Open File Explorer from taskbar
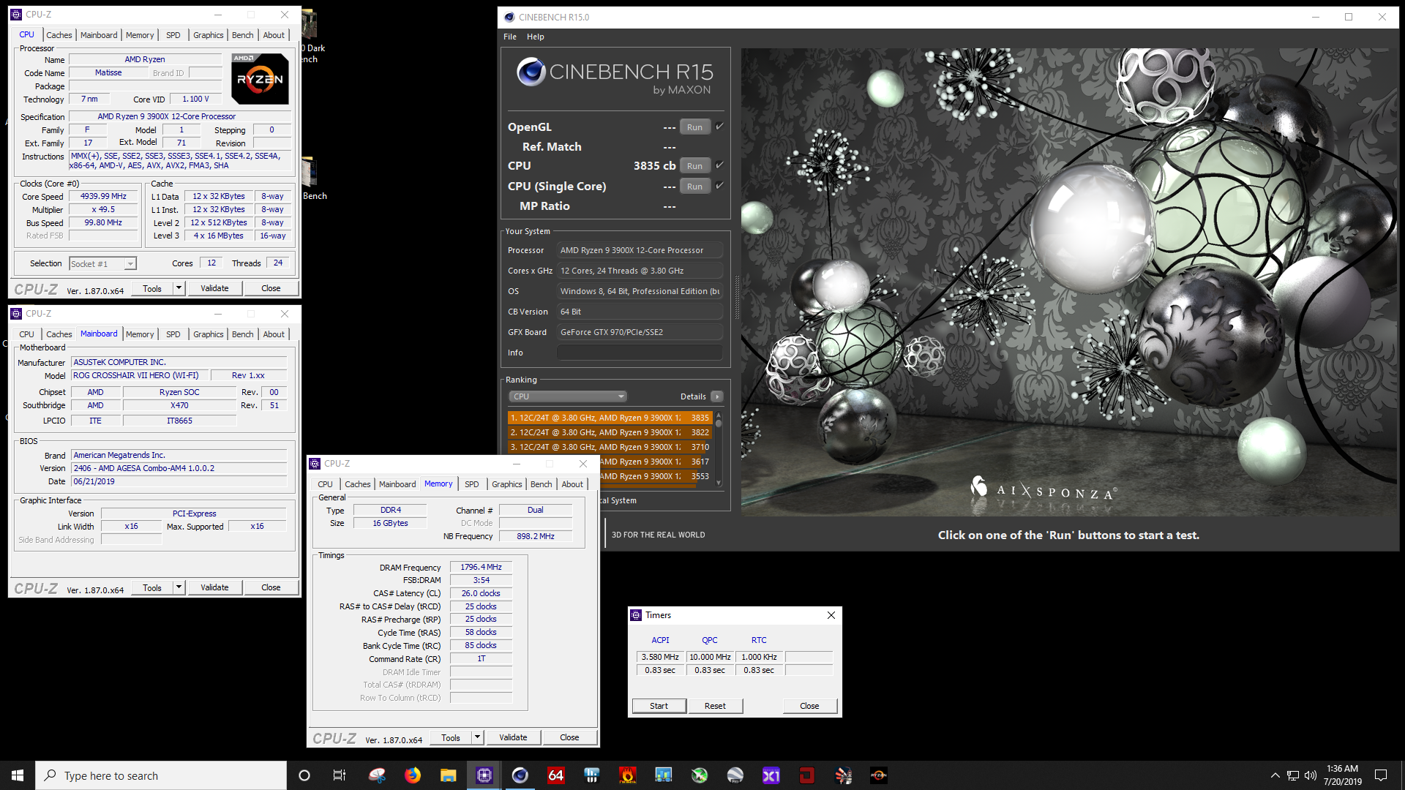The width and height of the screenshot is (1405, 790). click(449, 775)
